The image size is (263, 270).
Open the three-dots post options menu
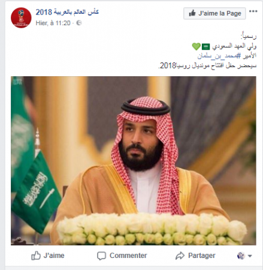pos(253,11)
